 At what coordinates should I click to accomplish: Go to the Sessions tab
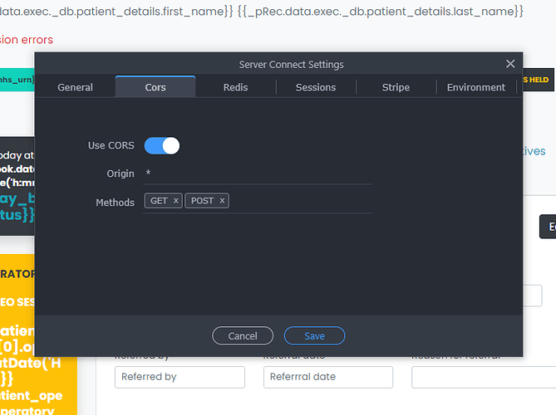tap(316, 87)
